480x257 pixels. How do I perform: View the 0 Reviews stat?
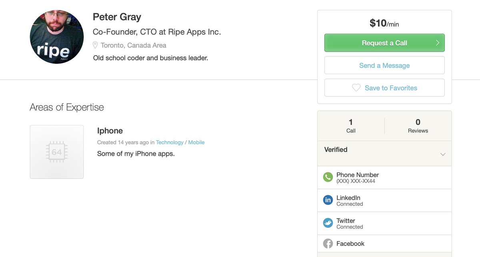click(x=418, y=126)
